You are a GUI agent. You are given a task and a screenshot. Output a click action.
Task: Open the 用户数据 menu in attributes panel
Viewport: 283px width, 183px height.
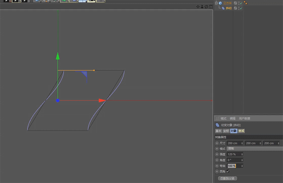point(244,118)
